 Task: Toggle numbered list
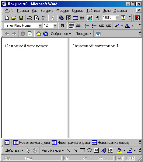87,26
